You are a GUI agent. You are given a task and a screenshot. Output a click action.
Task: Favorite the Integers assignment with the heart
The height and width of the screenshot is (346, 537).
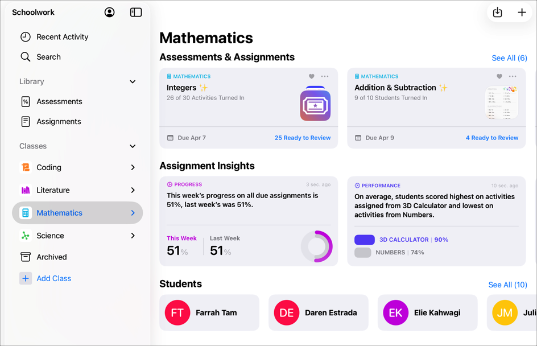(x=311, y=76)
